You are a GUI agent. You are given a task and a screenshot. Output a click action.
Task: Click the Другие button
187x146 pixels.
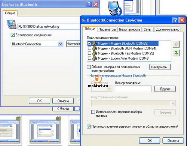(x=165, y=89)
